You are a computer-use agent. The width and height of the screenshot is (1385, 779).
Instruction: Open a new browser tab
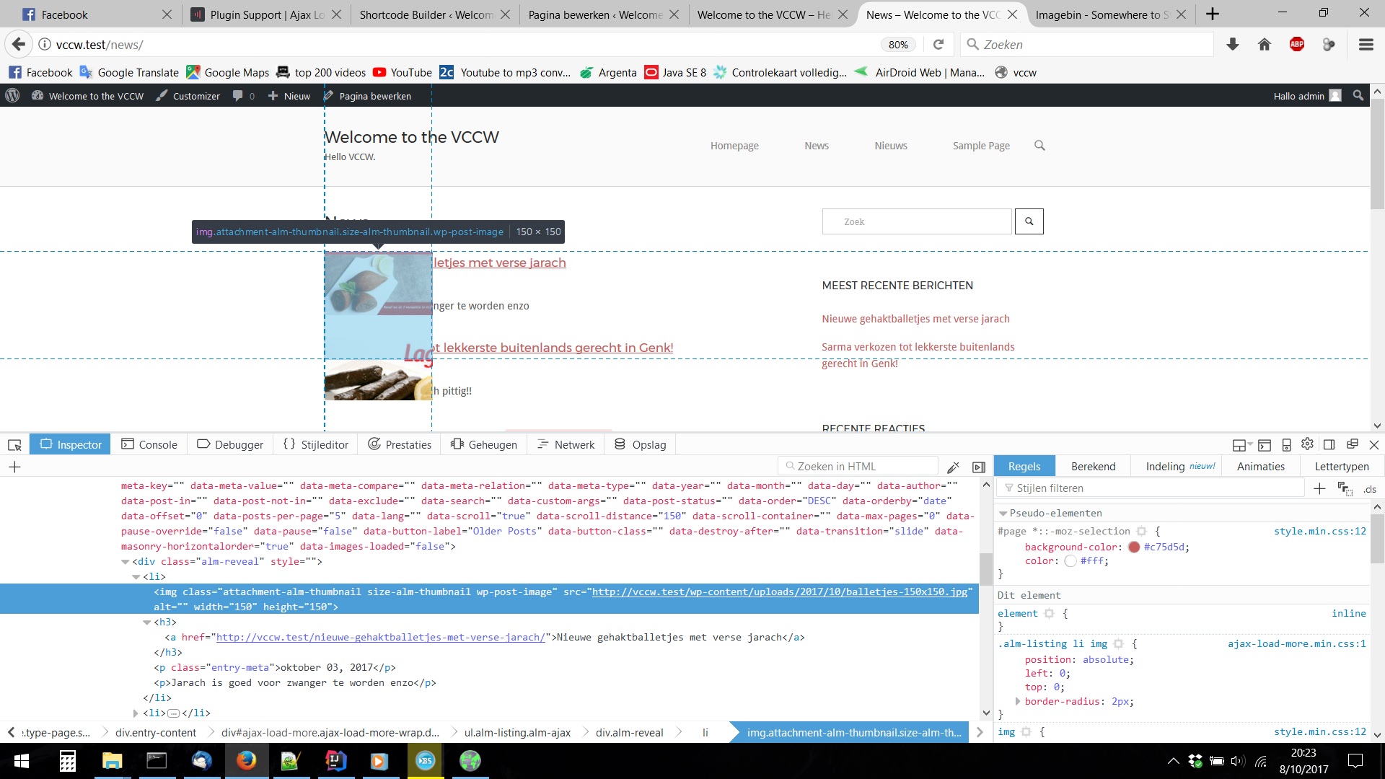[x=1213, y=14]
